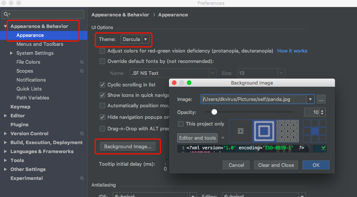Click the opacity value field showing 10

(x=312, y=112)
